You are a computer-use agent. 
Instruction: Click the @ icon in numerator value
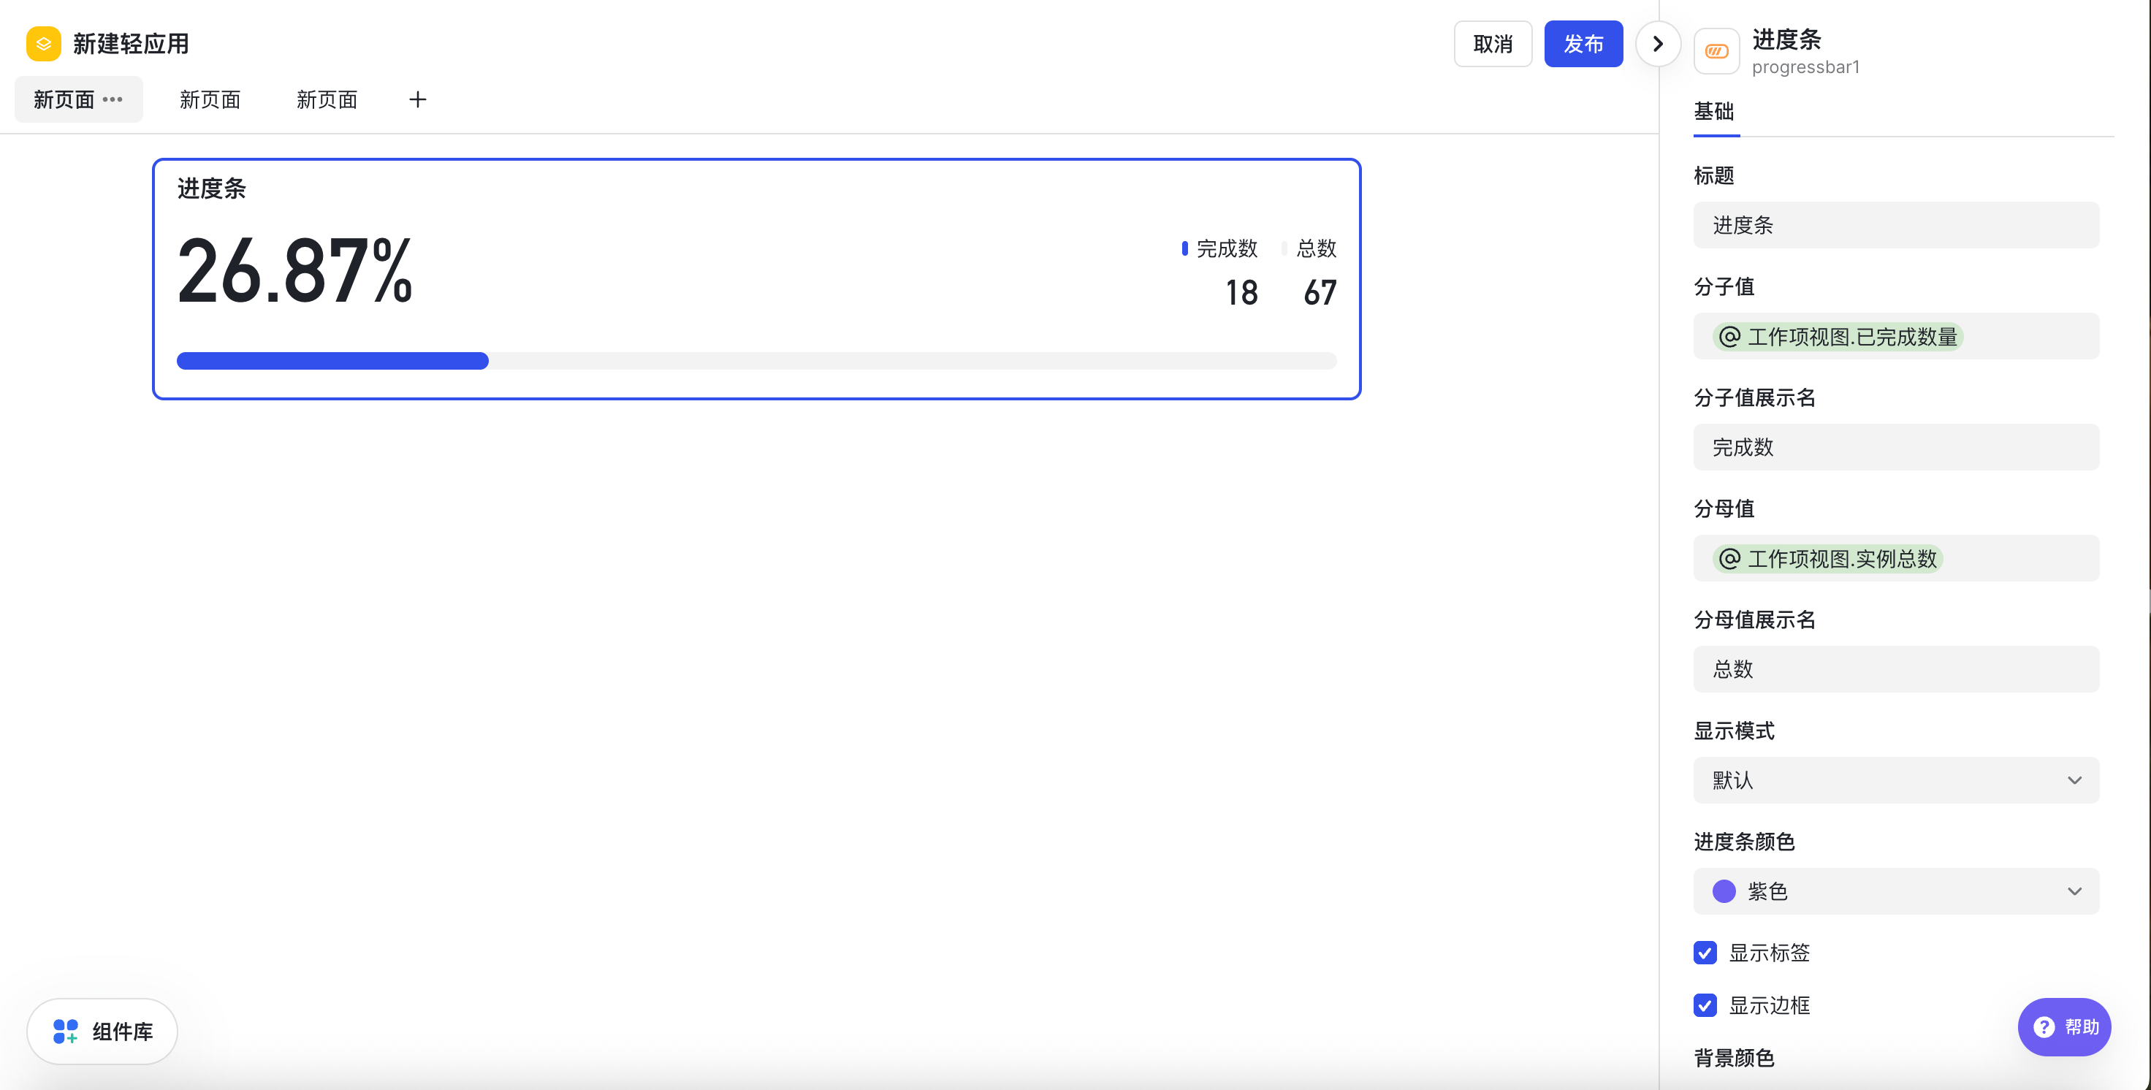click(x=1729, y=336)
